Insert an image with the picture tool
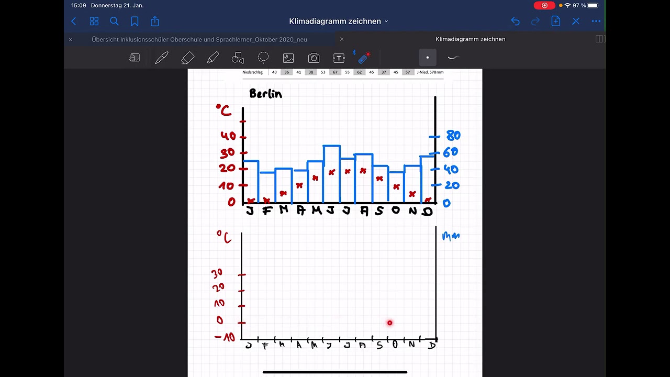670x377 pixels. pyautogui.click(x=288, y=58)
